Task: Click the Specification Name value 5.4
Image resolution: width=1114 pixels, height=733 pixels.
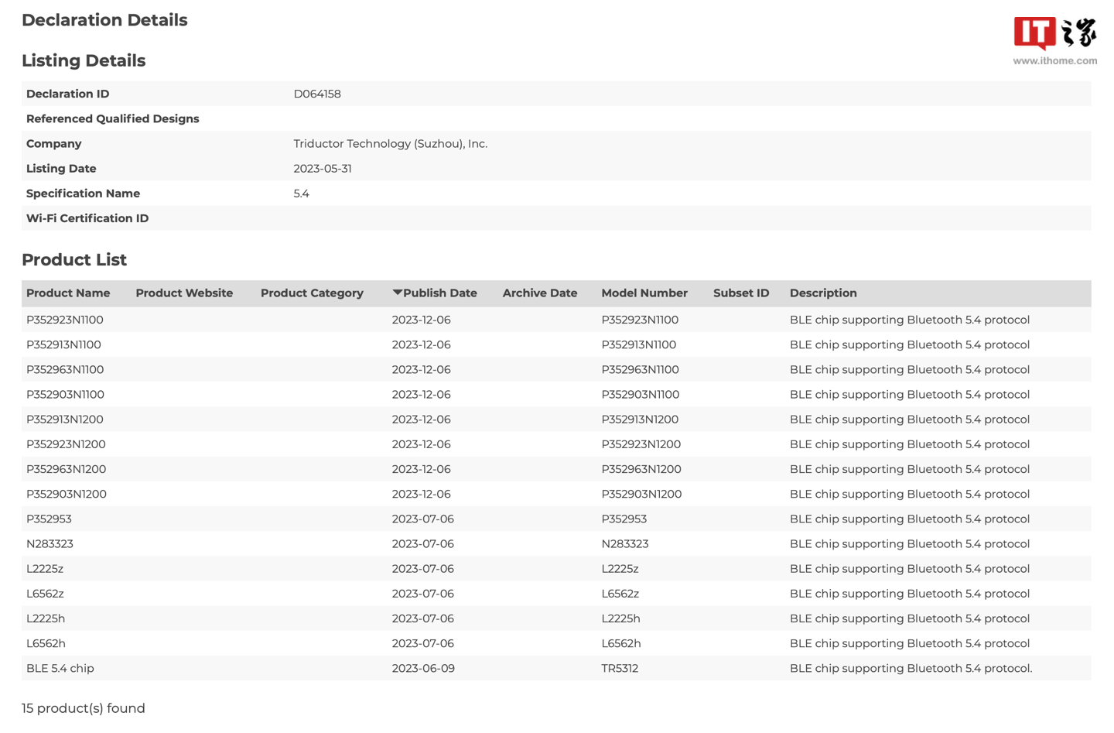Action: (301, 194)
